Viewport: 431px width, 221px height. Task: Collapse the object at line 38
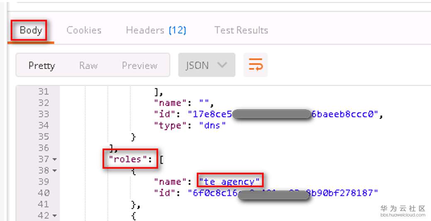pos(55,171)
